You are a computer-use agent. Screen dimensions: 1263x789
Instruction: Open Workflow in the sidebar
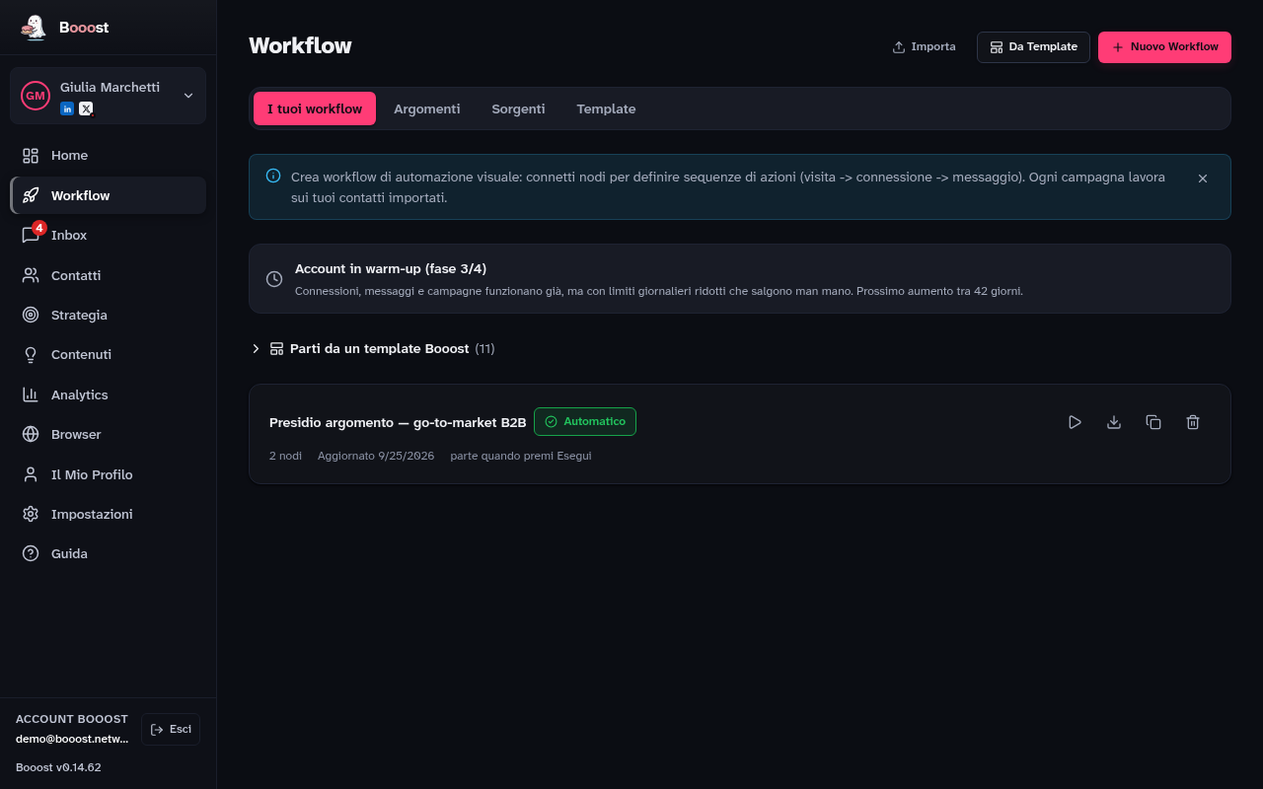(x=109, y=195)
